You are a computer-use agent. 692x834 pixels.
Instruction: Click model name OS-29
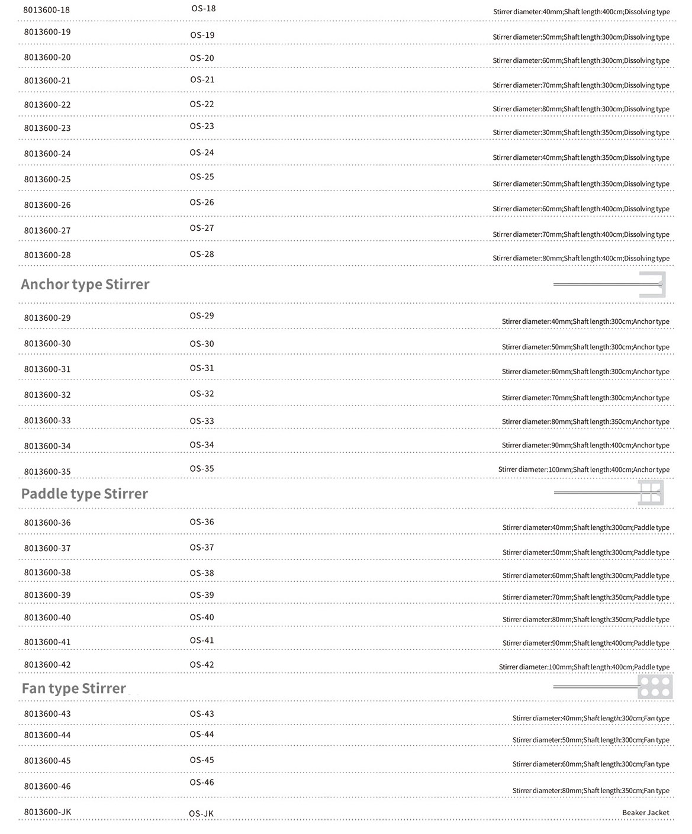pyautogui.click(x=202, y=316)
